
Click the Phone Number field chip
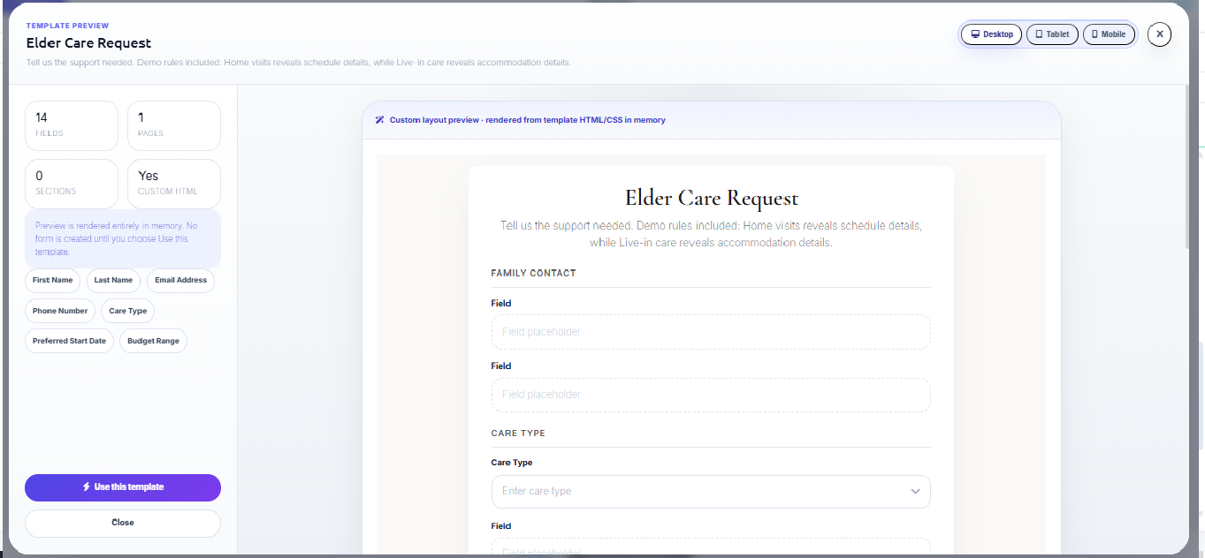[x=60, y=311]
